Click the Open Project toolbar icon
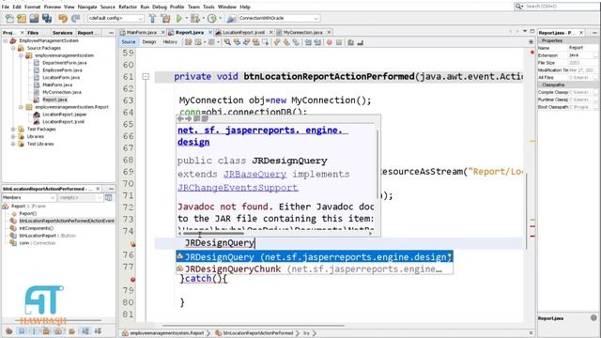 pos(34,18)
